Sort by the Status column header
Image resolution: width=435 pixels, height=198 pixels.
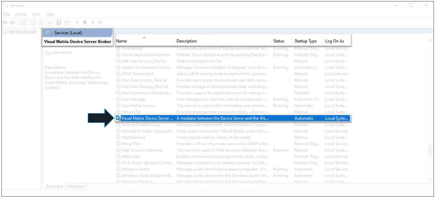click(x=278, y=41)
